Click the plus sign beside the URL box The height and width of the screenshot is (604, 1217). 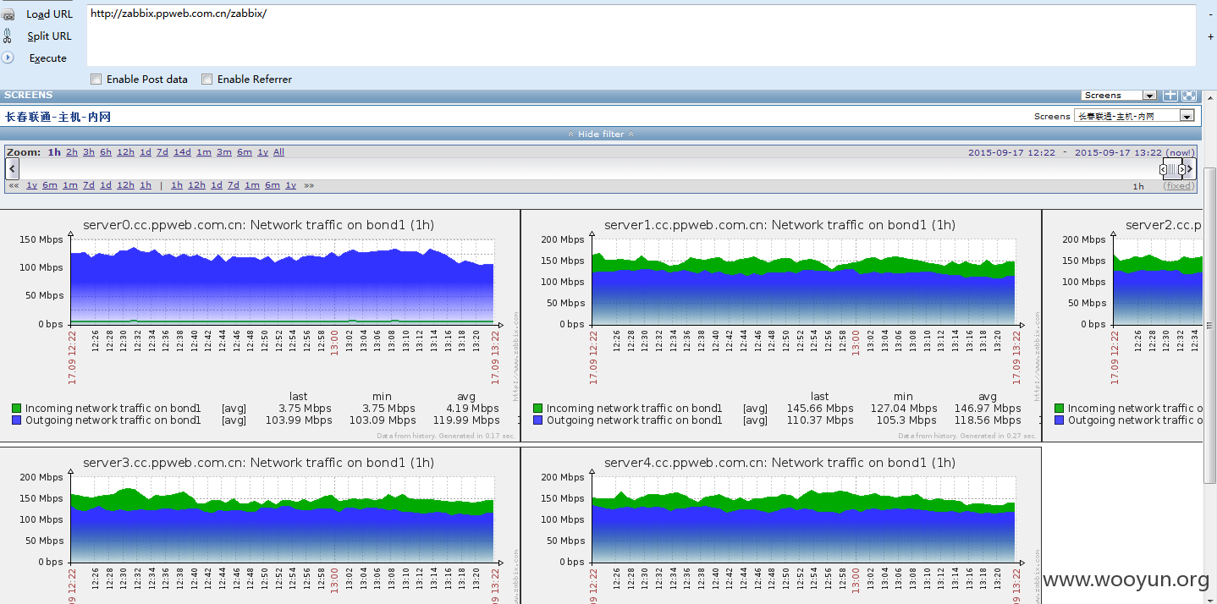(1210, 37)
